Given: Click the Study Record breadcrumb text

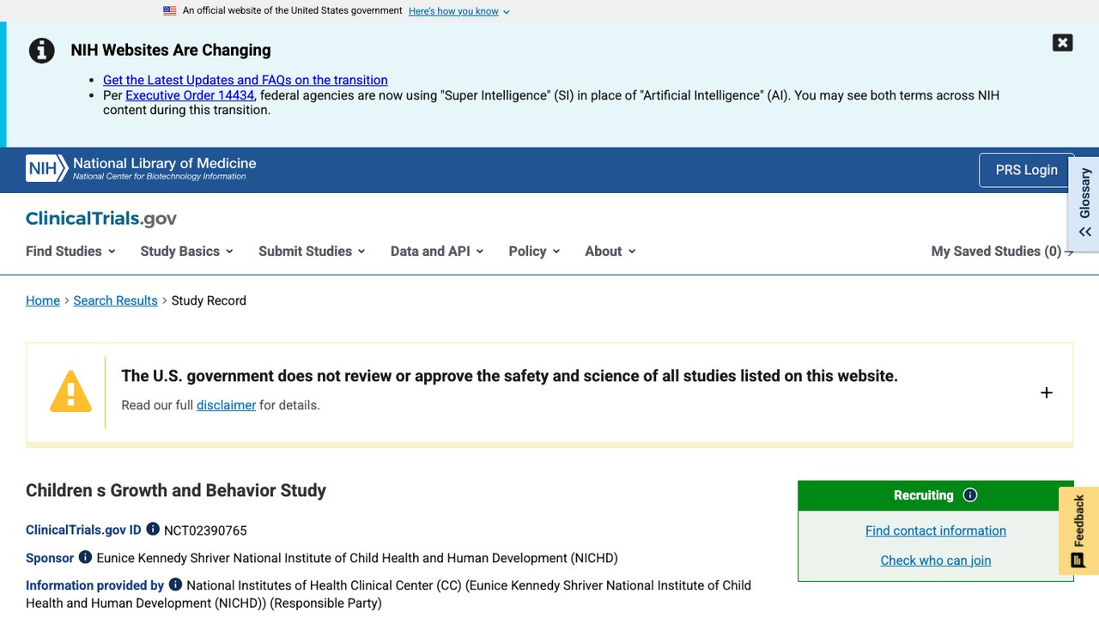Looking at the screenshot, I should coord(209,300).
